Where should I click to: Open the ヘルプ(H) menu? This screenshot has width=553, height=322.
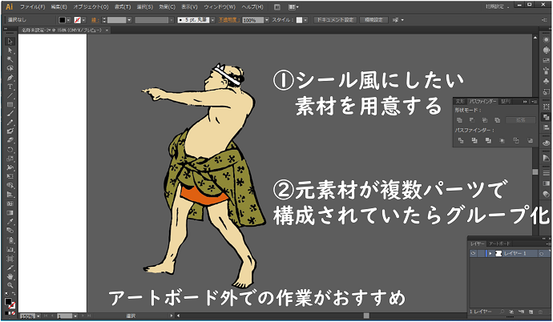(252, 6)
